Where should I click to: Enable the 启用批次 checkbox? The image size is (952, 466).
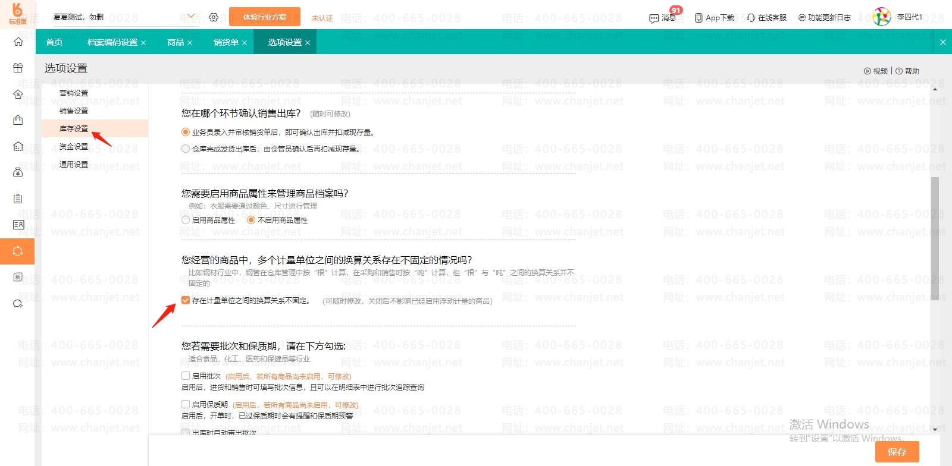click(x=186, y=376)
